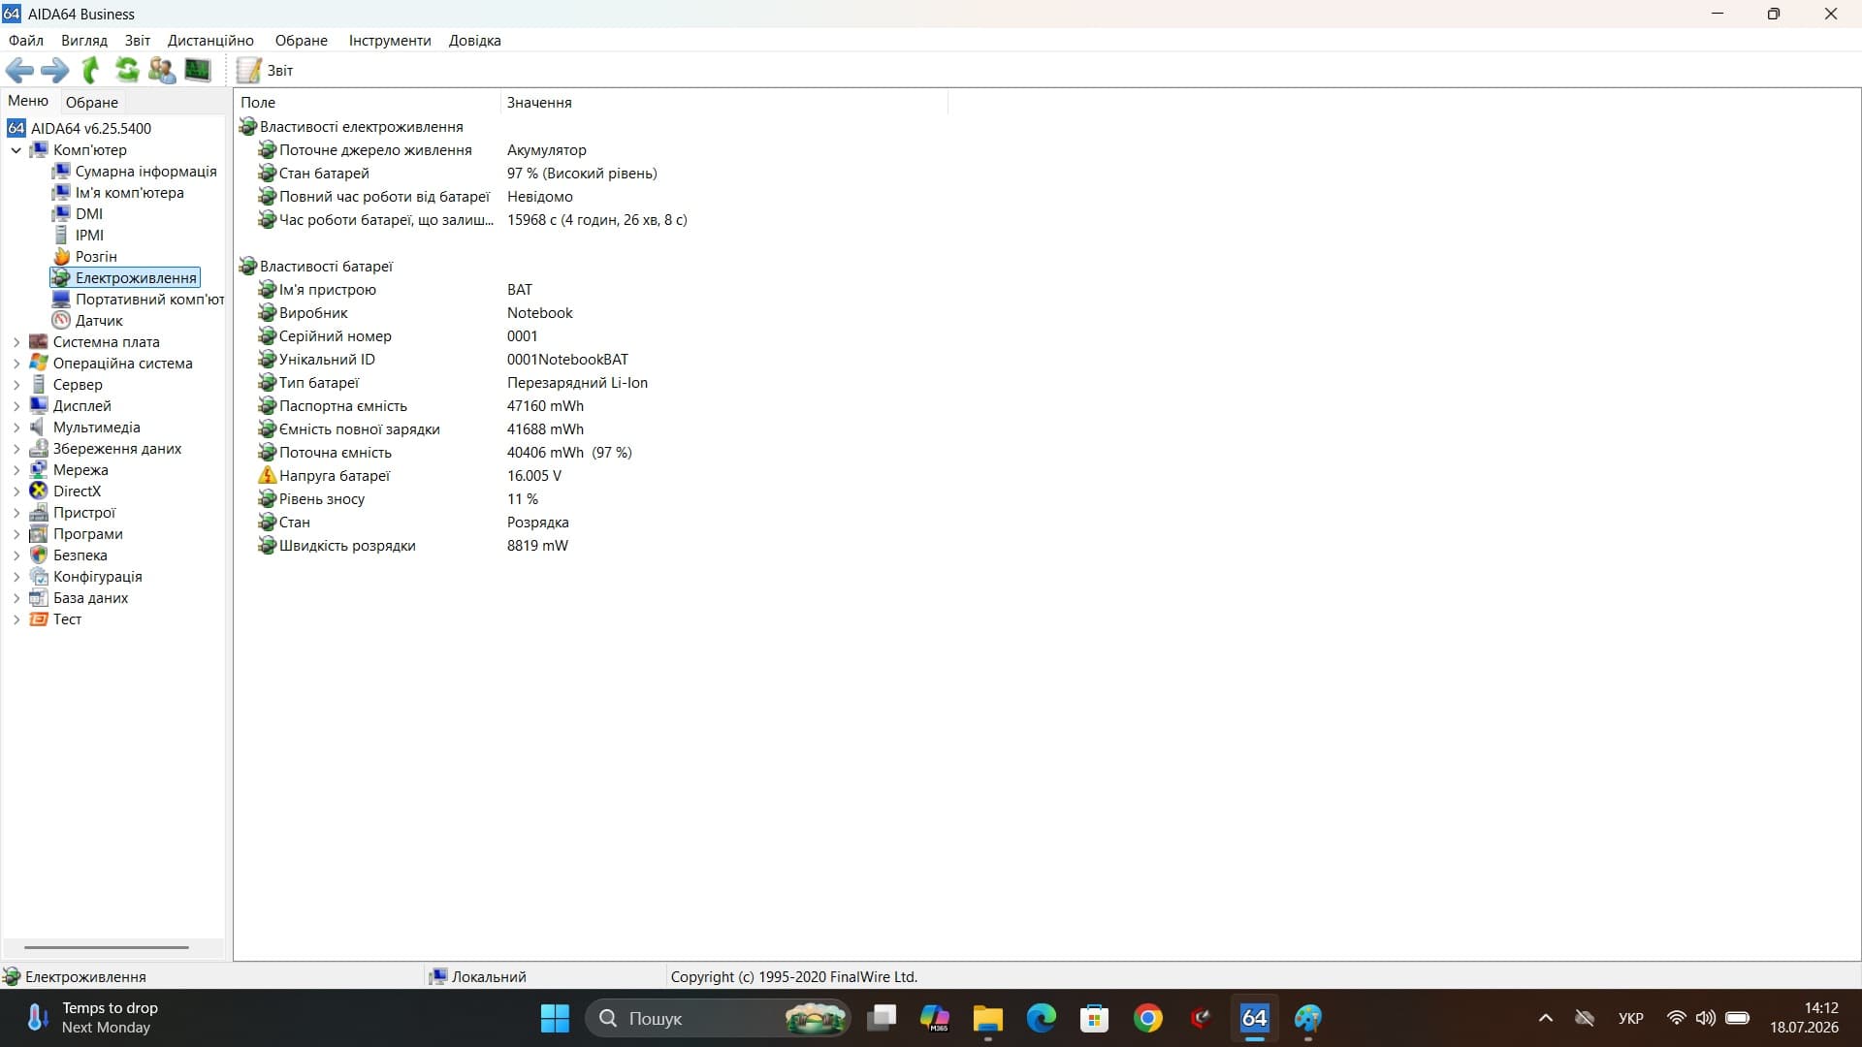The height and width of the screenshot is (1047, 1862).
Task: Click the Forward navigation arrow in toolbar
Action: pos(54,70)
